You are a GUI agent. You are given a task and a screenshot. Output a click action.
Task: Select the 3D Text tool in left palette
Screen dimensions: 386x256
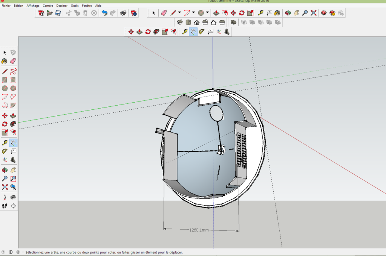coord(13,160)
